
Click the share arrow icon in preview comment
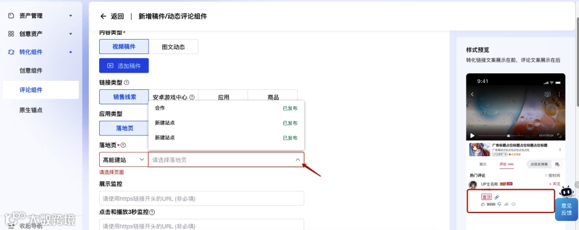pos(507,204)
